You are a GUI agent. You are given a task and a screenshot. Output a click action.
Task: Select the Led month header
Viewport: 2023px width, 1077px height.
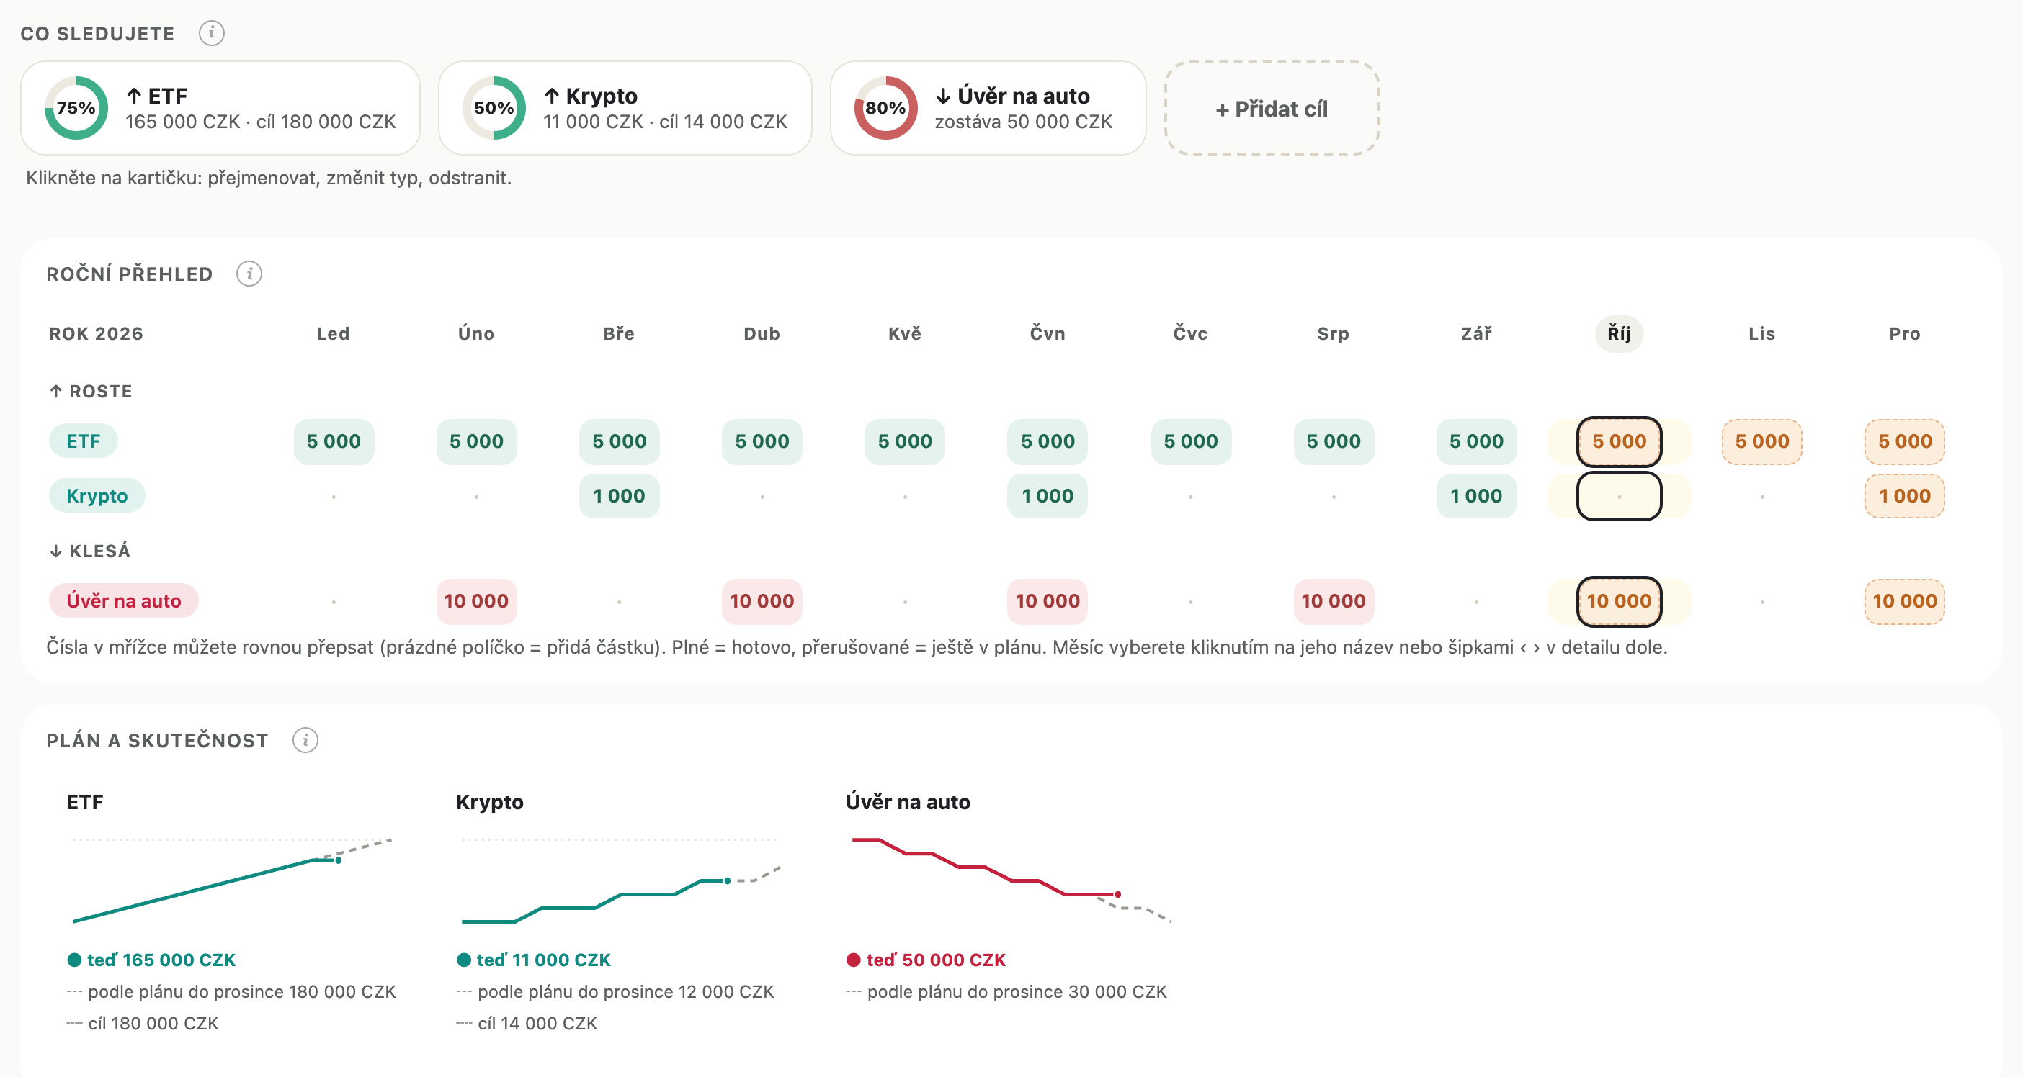(333, 333)
